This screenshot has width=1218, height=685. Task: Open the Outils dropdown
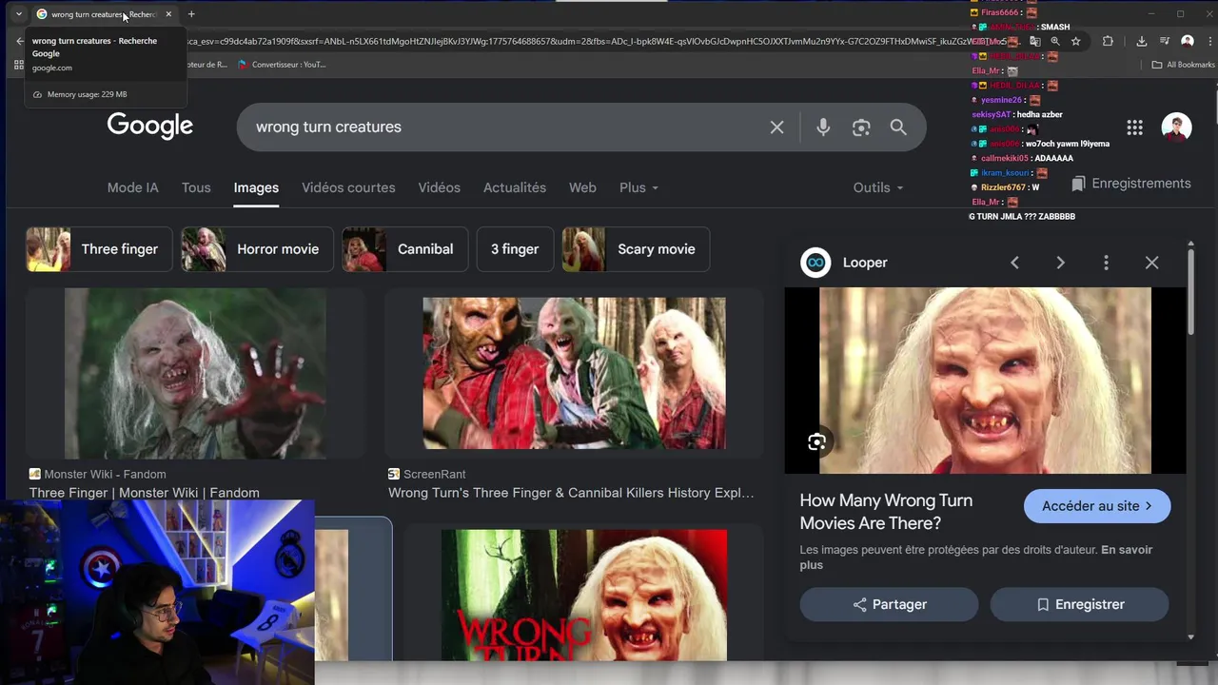pyautogui.click(x=878, y=188)
